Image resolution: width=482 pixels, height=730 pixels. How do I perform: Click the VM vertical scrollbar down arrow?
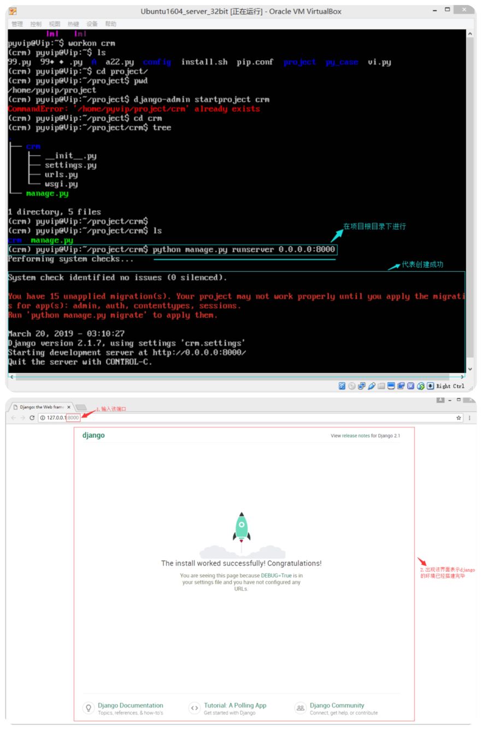(471, 368)
